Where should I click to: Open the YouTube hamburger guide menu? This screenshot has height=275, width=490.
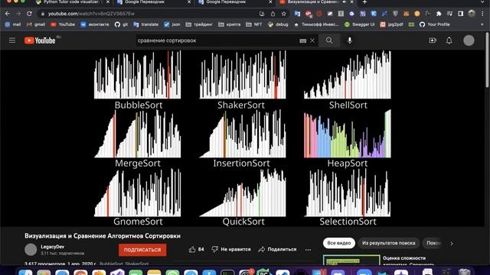pyautogui.click(x=12, y=40)
